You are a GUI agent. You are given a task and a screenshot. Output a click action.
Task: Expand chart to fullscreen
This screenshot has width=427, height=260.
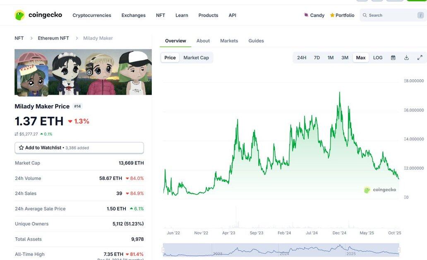420,58
